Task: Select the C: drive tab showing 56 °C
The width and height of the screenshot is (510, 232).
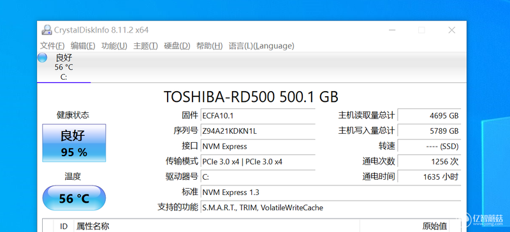Action: 64,68
